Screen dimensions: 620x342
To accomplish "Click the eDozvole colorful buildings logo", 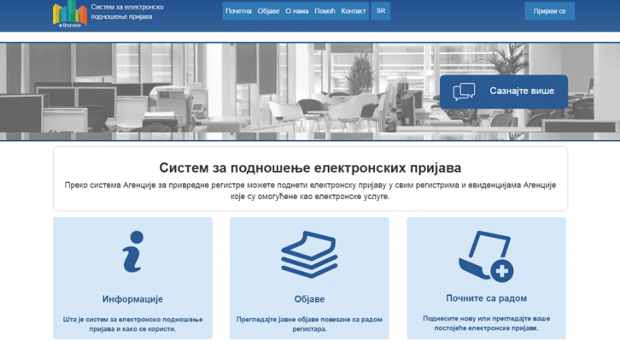I will pos(70,14).
